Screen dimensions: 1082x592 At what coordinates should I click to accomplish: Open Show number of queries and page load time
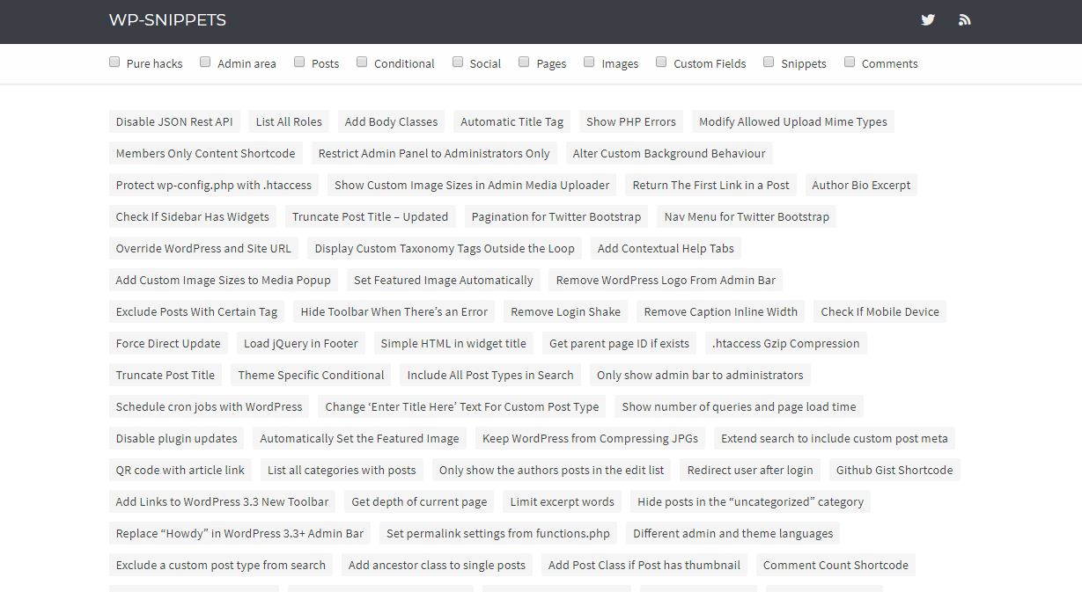pyautogui.click(x=740, y=406)
